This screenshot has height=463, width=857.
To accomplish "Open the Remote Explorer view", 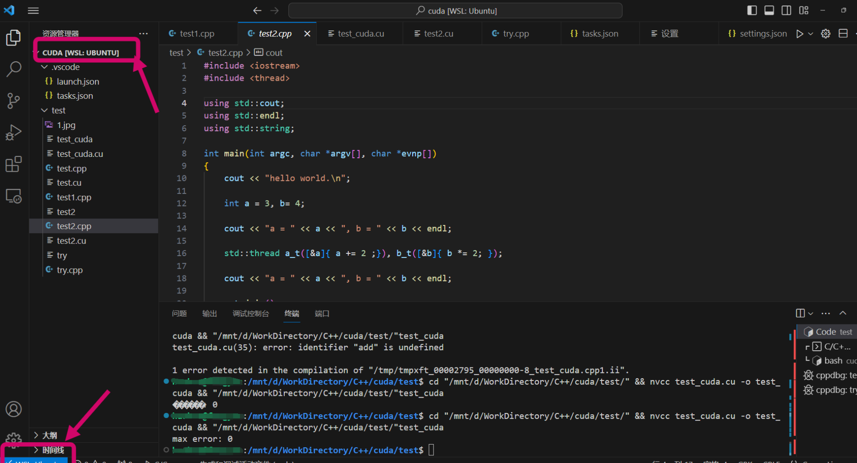I will pos(13,196).
